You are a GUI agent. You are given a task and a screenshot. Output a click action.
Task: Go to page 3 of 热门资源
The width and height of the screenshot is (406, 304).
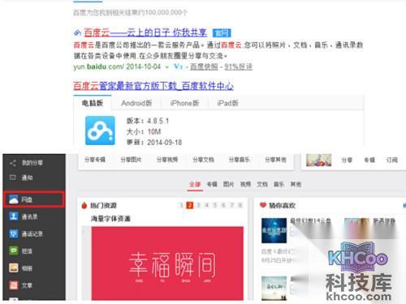(x=198, y=205)
